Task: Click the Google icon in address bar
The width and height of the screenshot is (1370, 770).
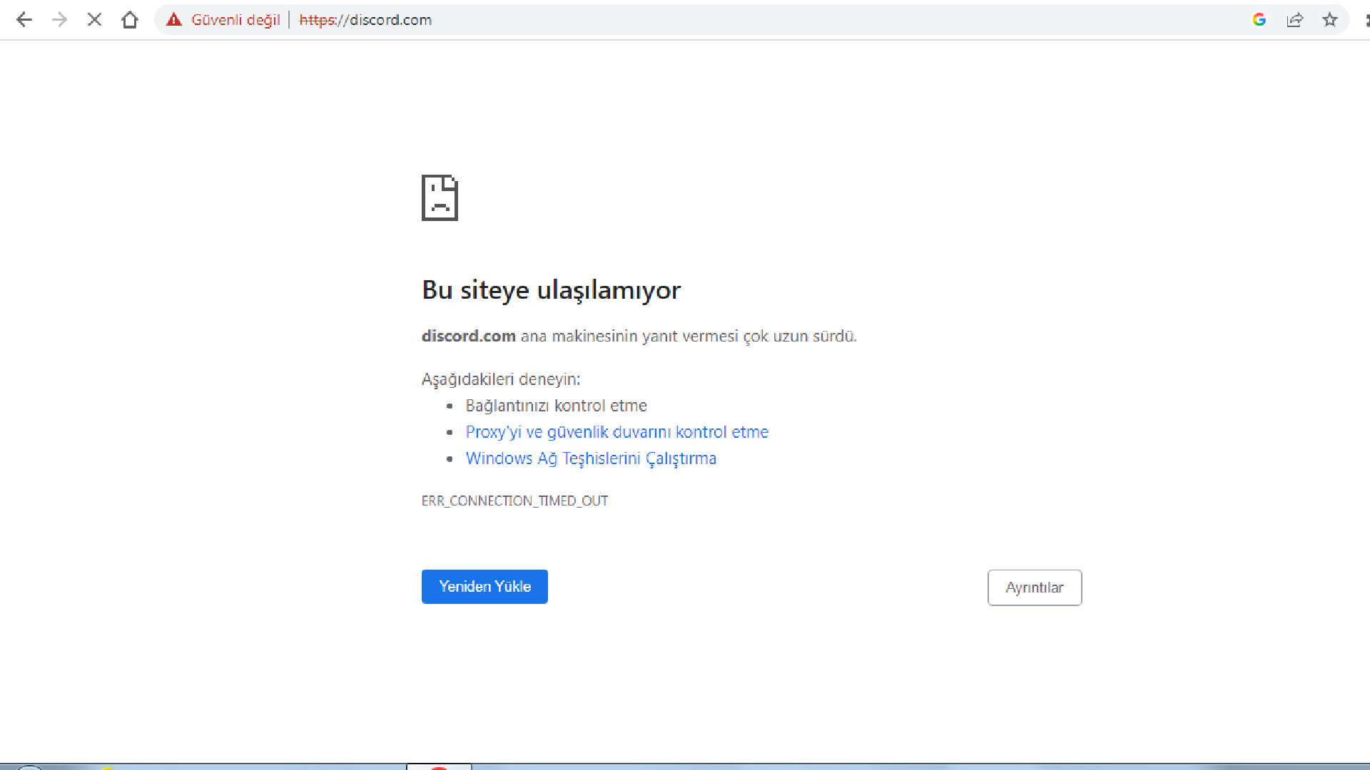Action: tap(1259, 20)
